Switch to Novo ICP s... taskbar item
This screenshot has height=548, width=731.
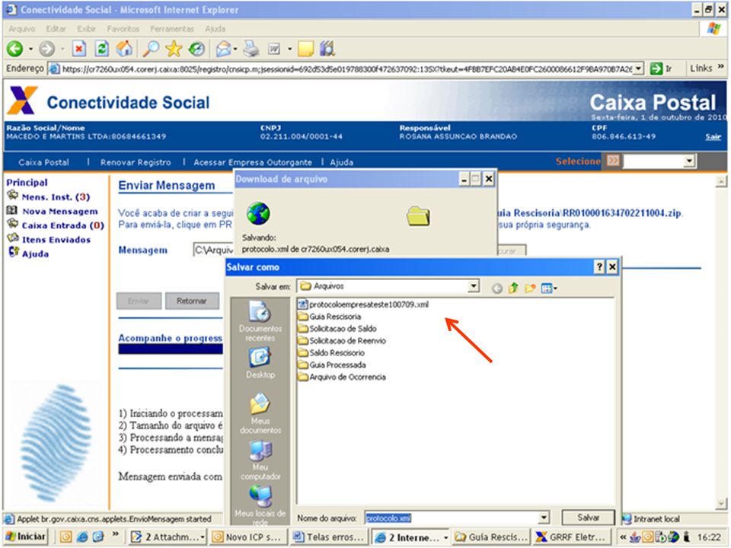pyautogui.click(x=247, y=537)
